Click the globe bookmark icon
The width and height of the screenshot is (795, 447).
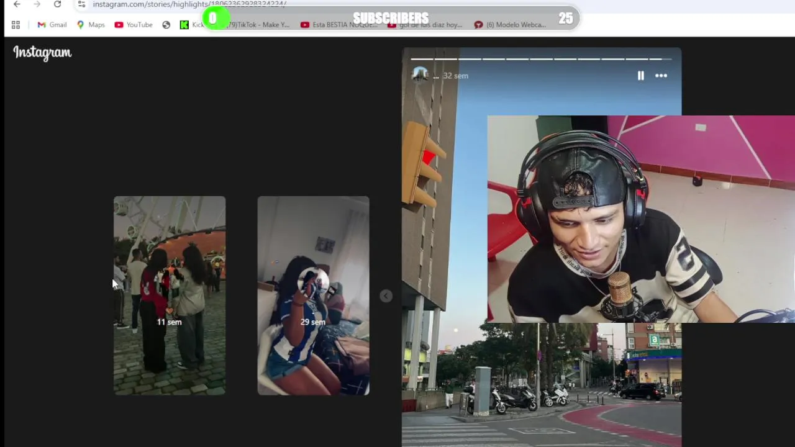tap(166, 25)
